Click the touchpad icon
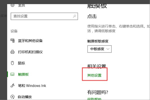 (12, 74)
